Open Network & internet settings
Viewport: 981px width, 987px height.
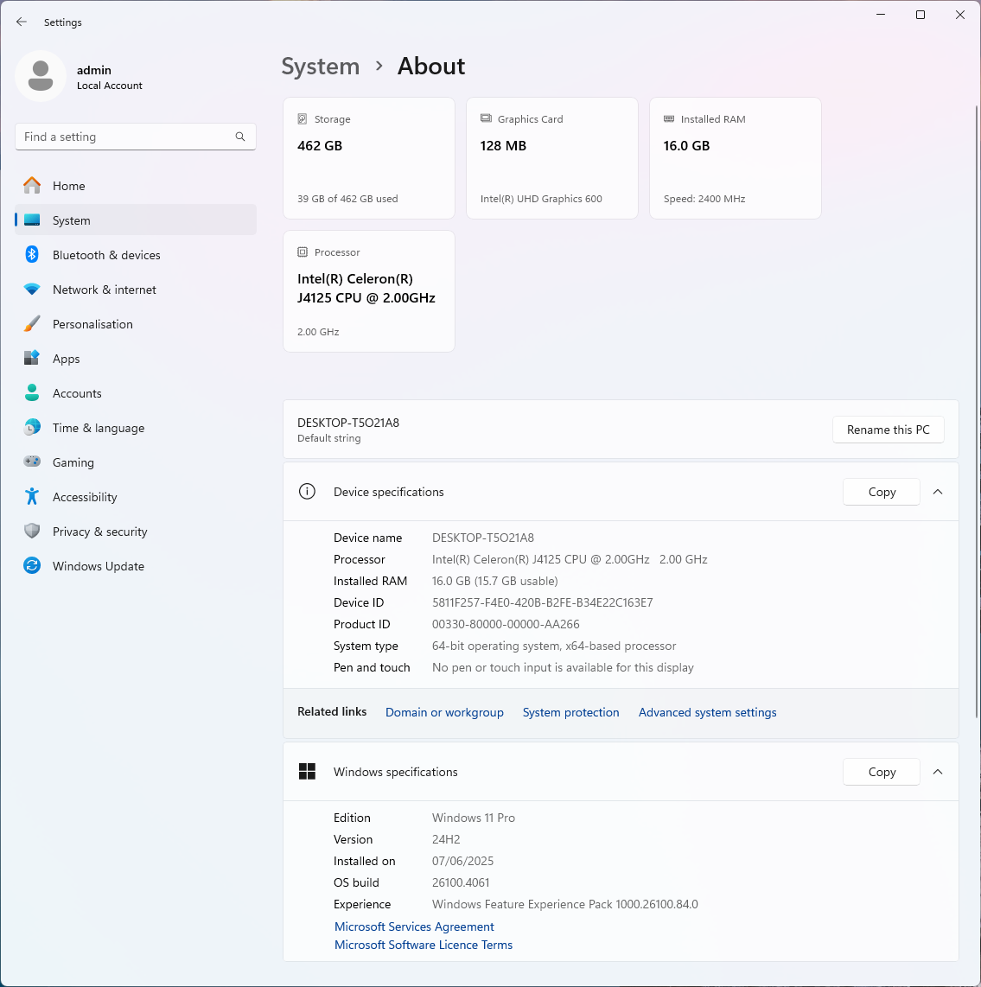[136, 289]
